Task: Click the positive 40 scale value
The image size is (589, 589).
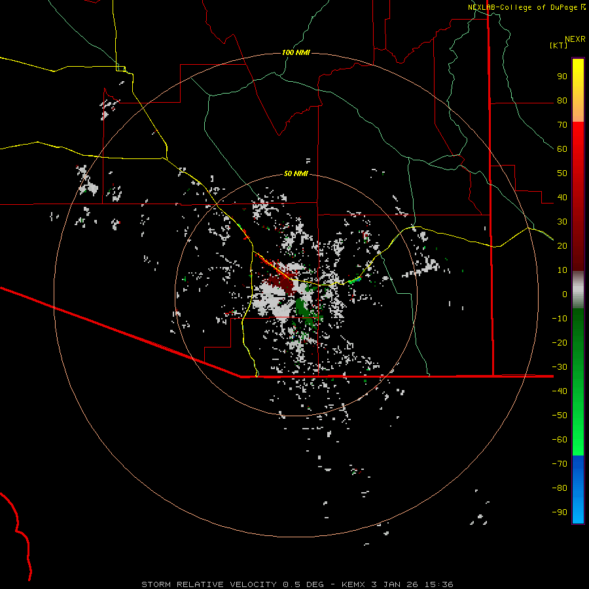Action: pyautogui.click(x=562, y=197)
